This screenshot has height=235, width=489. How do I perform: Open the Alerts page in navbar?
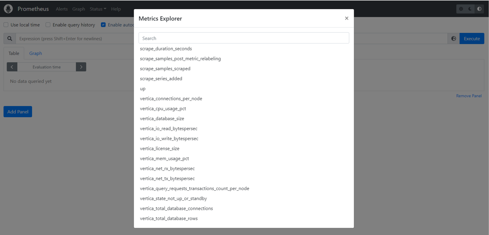(x=62, y=9)
